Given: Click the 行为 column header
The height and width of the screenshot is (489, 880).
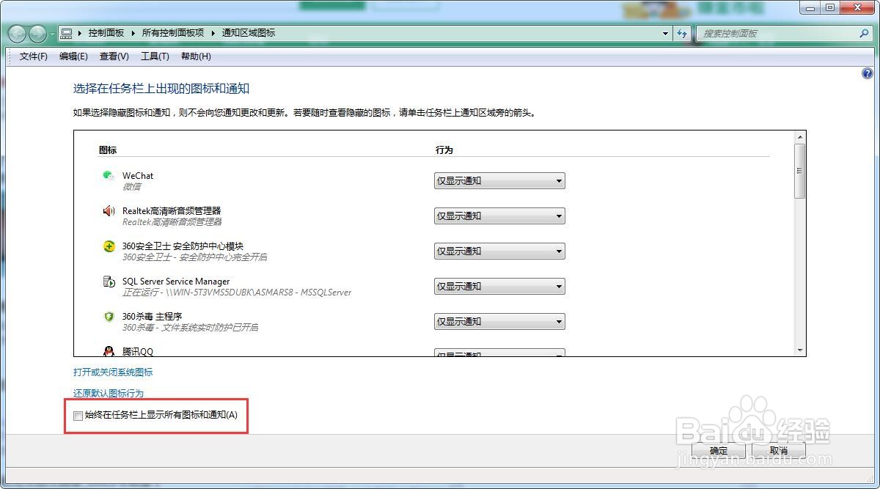Looking at the screenshot, I should pyautogui.click(x=444, y=150).
